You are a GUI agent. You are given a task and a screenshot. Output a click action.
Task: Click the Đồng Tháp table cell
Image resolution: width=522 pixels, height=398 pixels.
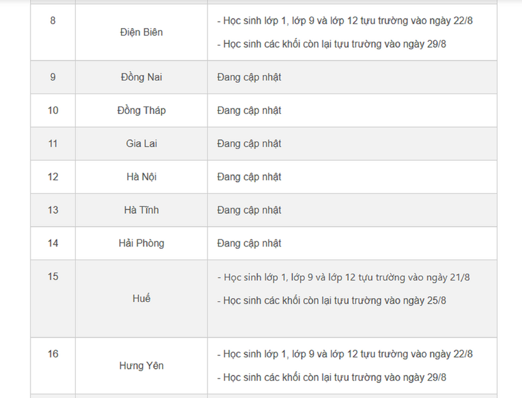141,110
